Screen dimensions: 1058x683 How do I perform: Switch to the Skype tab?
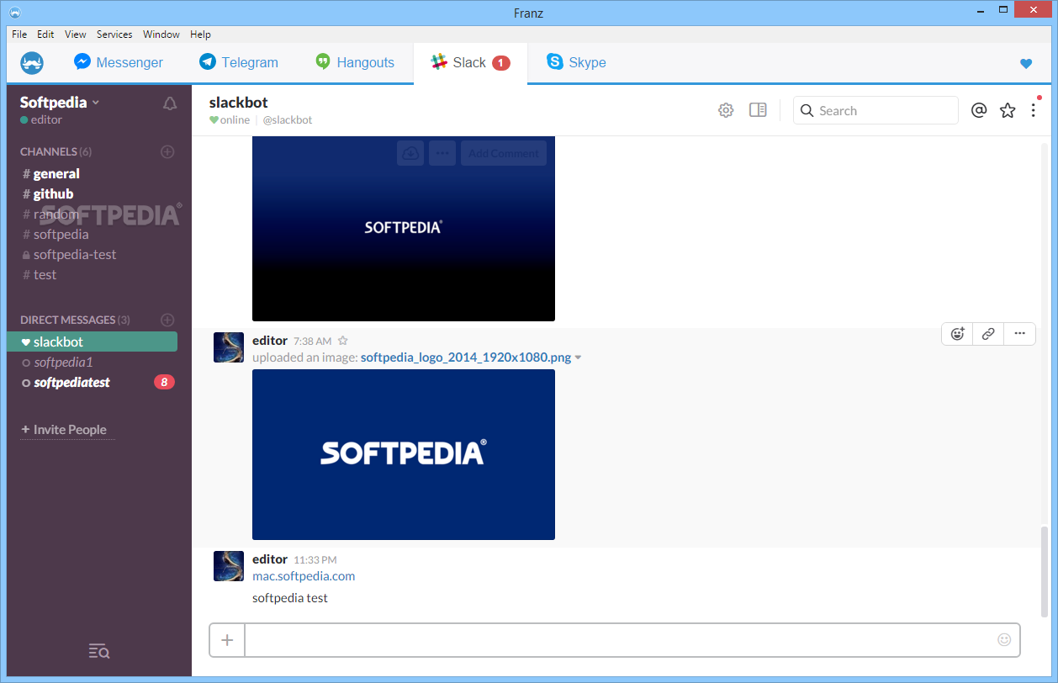point(576,63)
